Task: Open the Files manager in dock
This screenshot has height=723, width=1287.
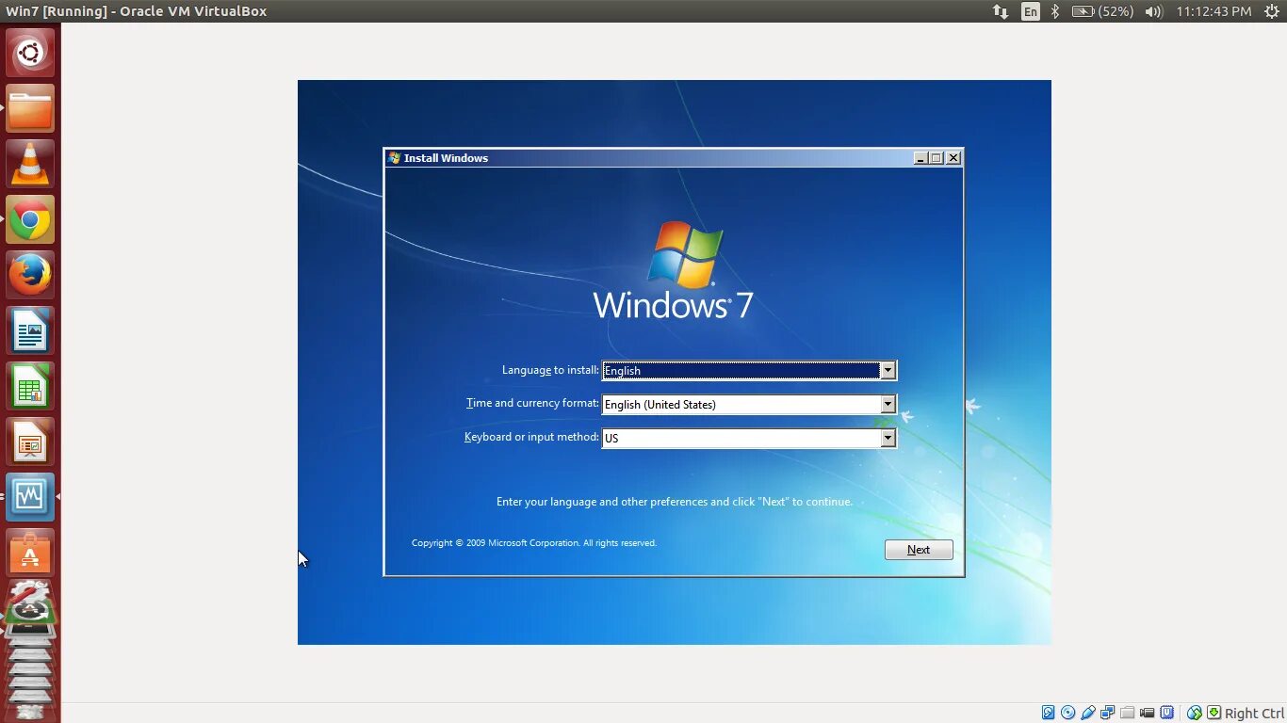Action: [x=30, y=108]
